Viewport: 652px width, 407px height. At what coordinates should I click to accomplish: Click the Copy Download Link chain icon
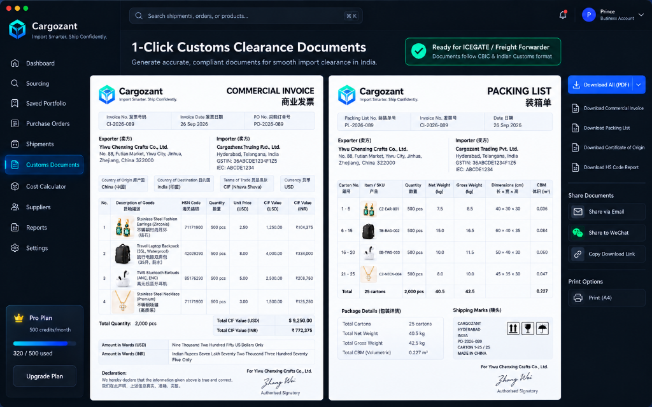coord(578,254)
